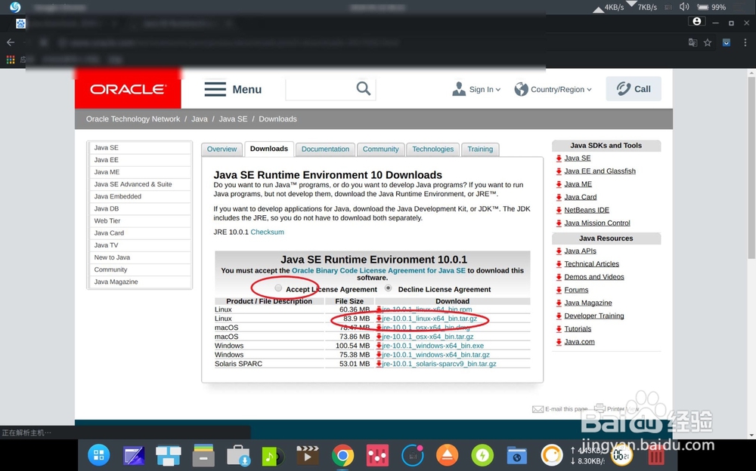Click the Google Translate icon in address bar

coord(692,42)
